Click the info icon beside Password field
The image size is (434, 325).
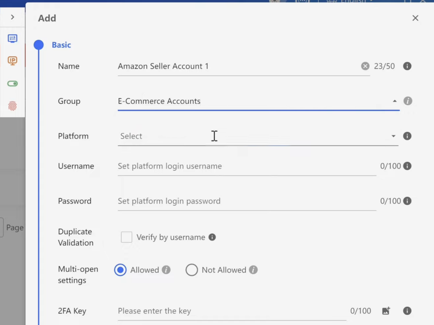407,201
